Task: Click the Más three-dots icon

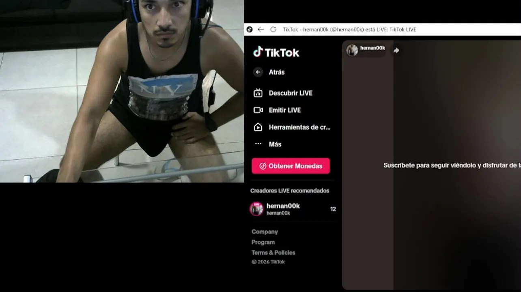Action: pyautogui.click(x=258, y=144)
